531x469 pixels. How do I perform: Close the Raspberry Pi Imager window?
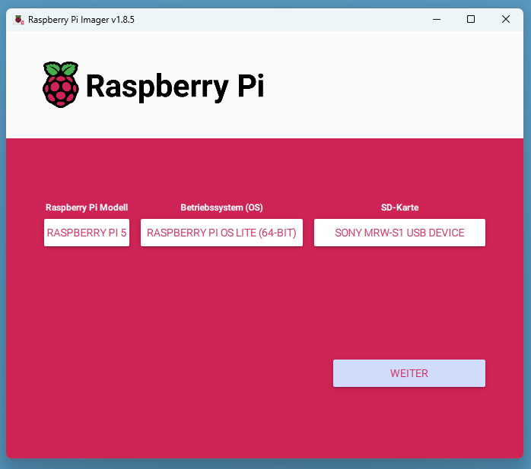[x=506, y=20]
